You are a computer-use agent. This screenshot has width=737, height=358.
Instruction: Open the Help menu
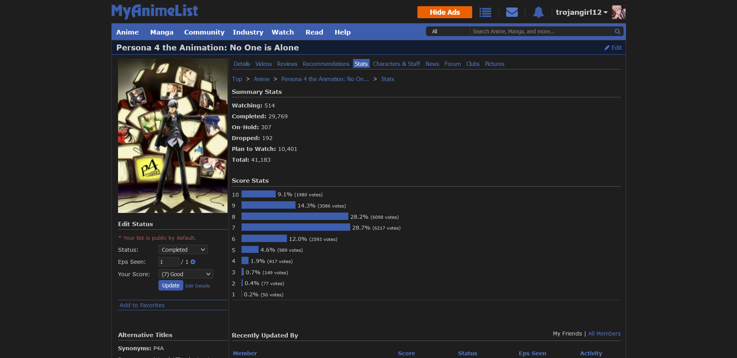(342, 32)
